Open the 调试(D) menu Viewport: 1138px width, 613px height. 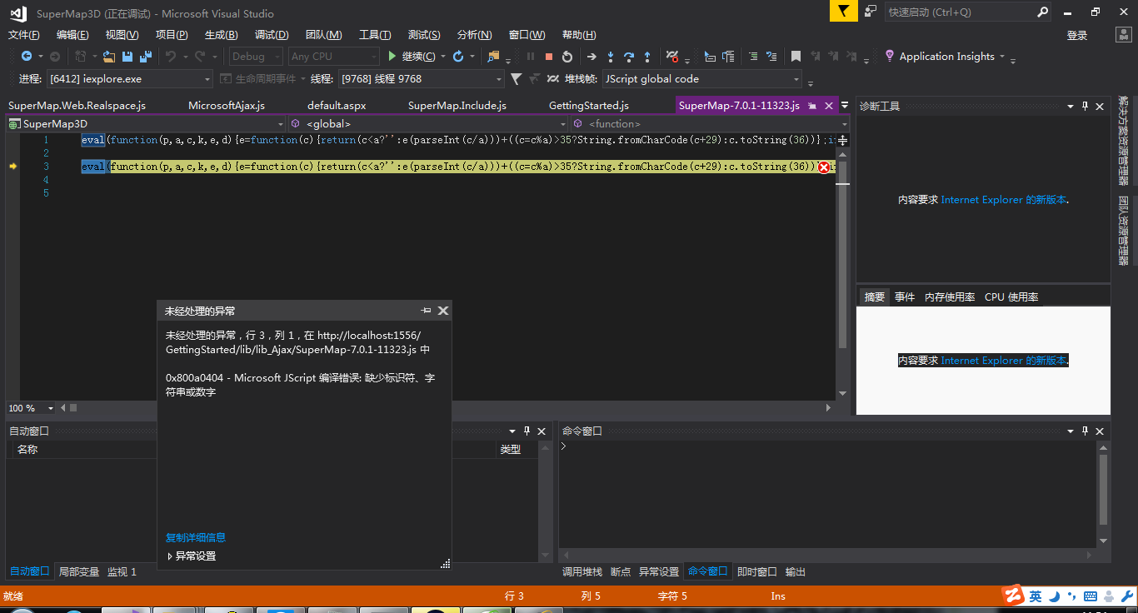[x=272, y=35]
